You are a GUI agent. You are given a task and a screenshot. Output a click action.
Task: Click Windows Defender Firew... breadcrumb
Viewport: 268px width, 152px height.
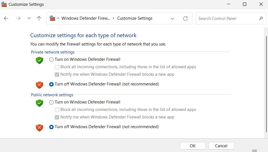(x=86, y=18)
